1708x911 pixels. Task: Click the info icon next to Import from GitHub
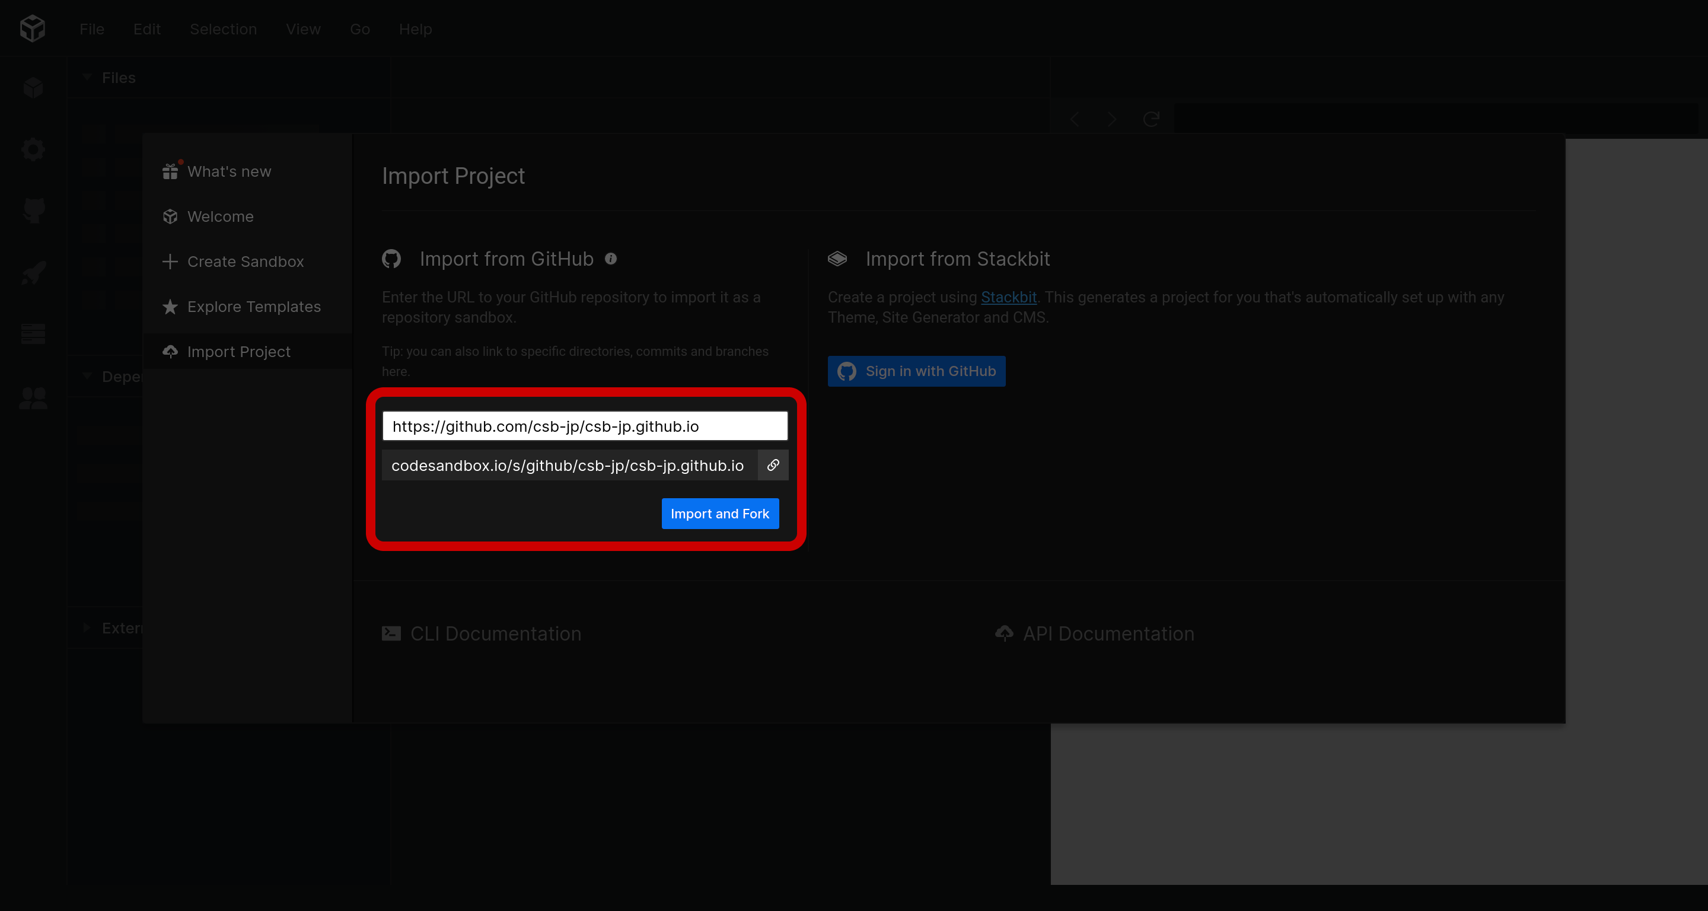(x=611, y=259)
